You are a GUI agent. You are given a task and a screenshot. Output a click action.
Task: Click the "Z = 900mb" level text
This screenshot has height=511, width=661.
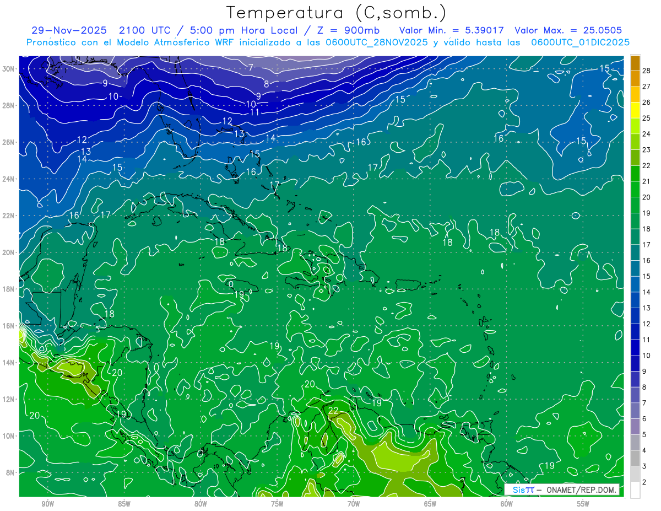(349, 30)
